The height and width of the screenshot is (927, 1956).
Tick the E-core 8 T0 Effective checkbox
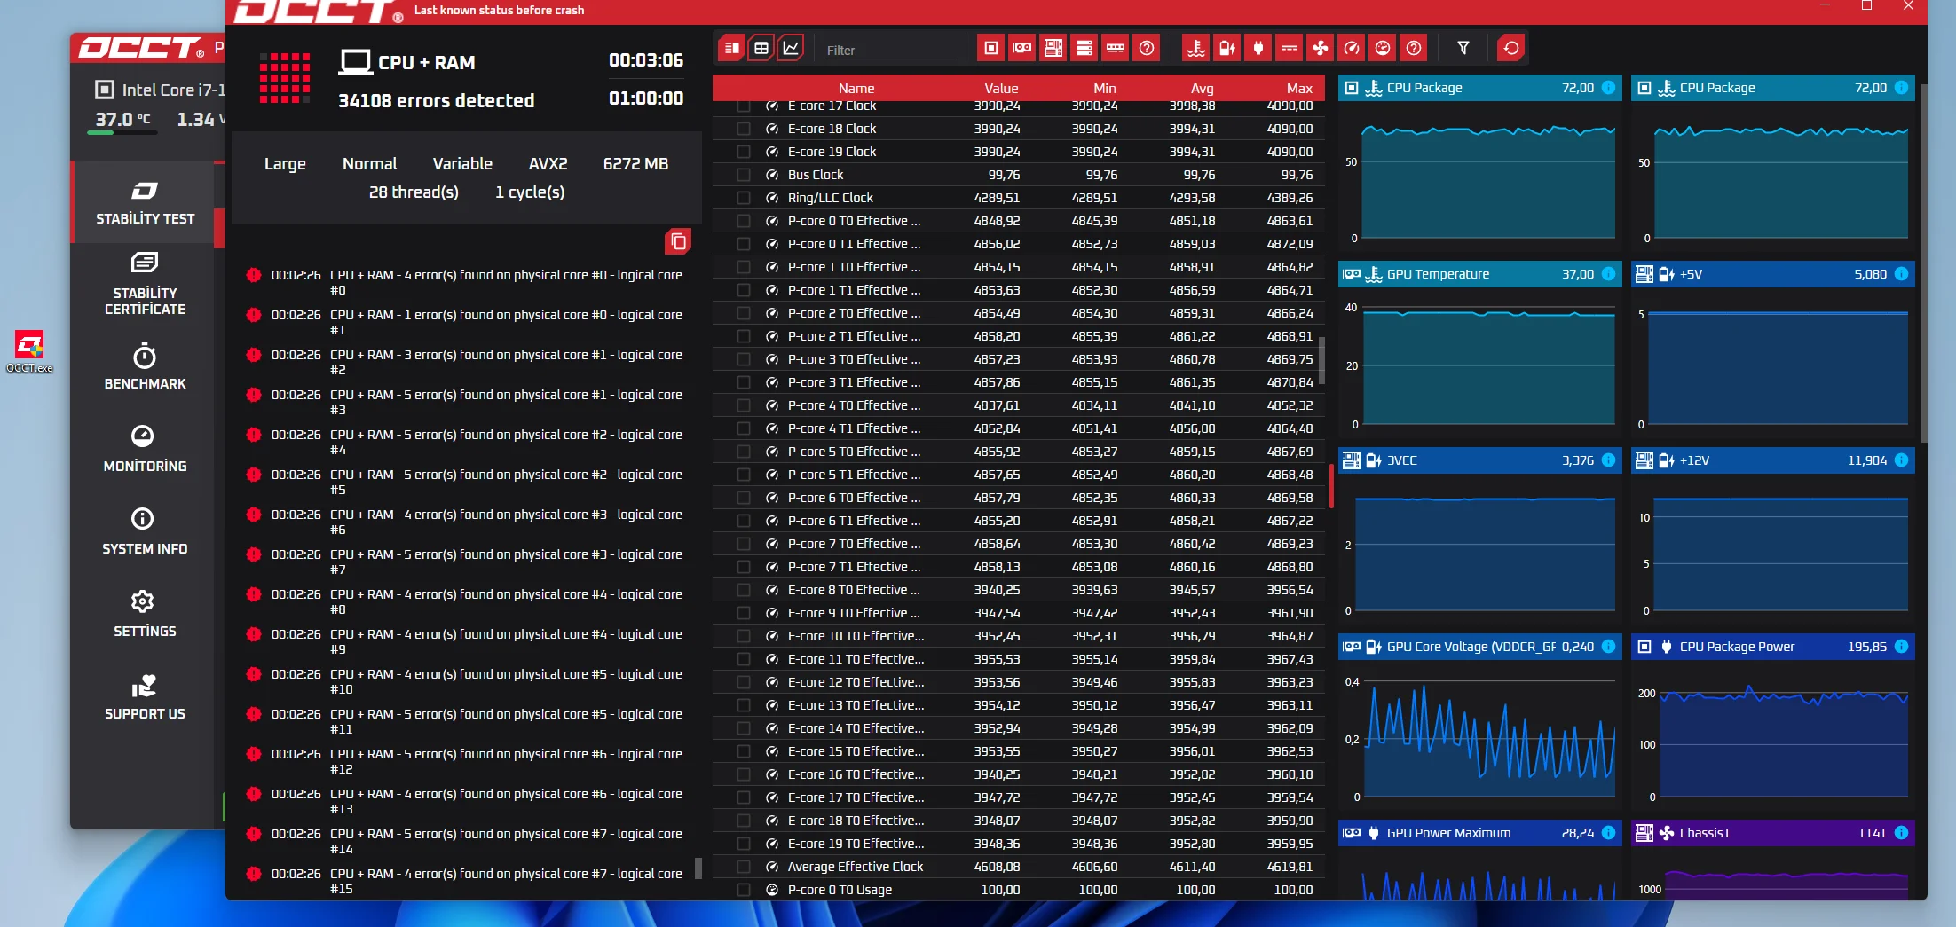(x=744, y=590)
